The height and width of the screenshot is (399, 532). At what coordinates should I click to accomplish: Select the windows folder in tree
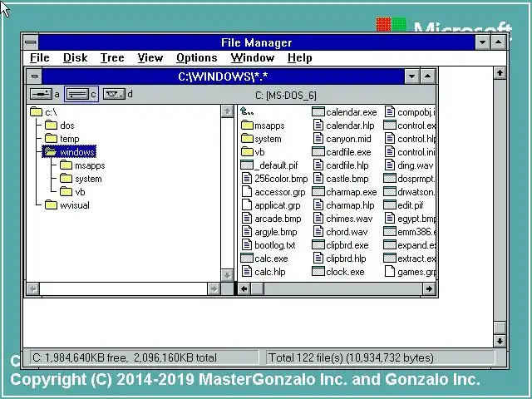tap(69, 152)
